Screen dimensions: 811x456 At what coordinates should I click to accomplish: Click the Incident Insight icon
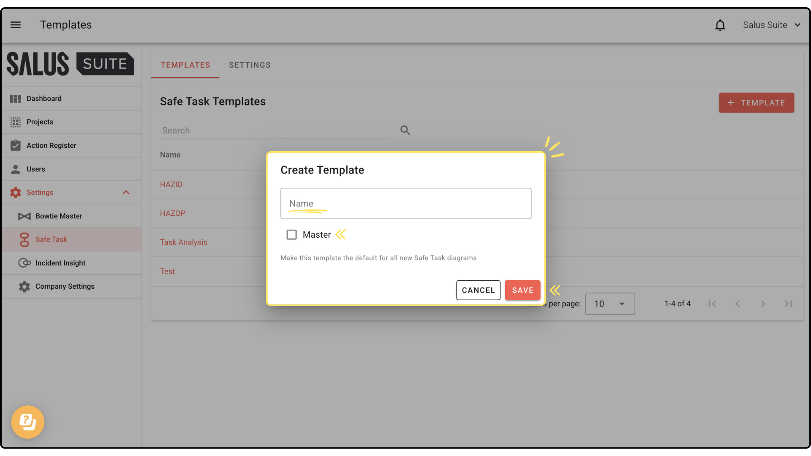24,263
